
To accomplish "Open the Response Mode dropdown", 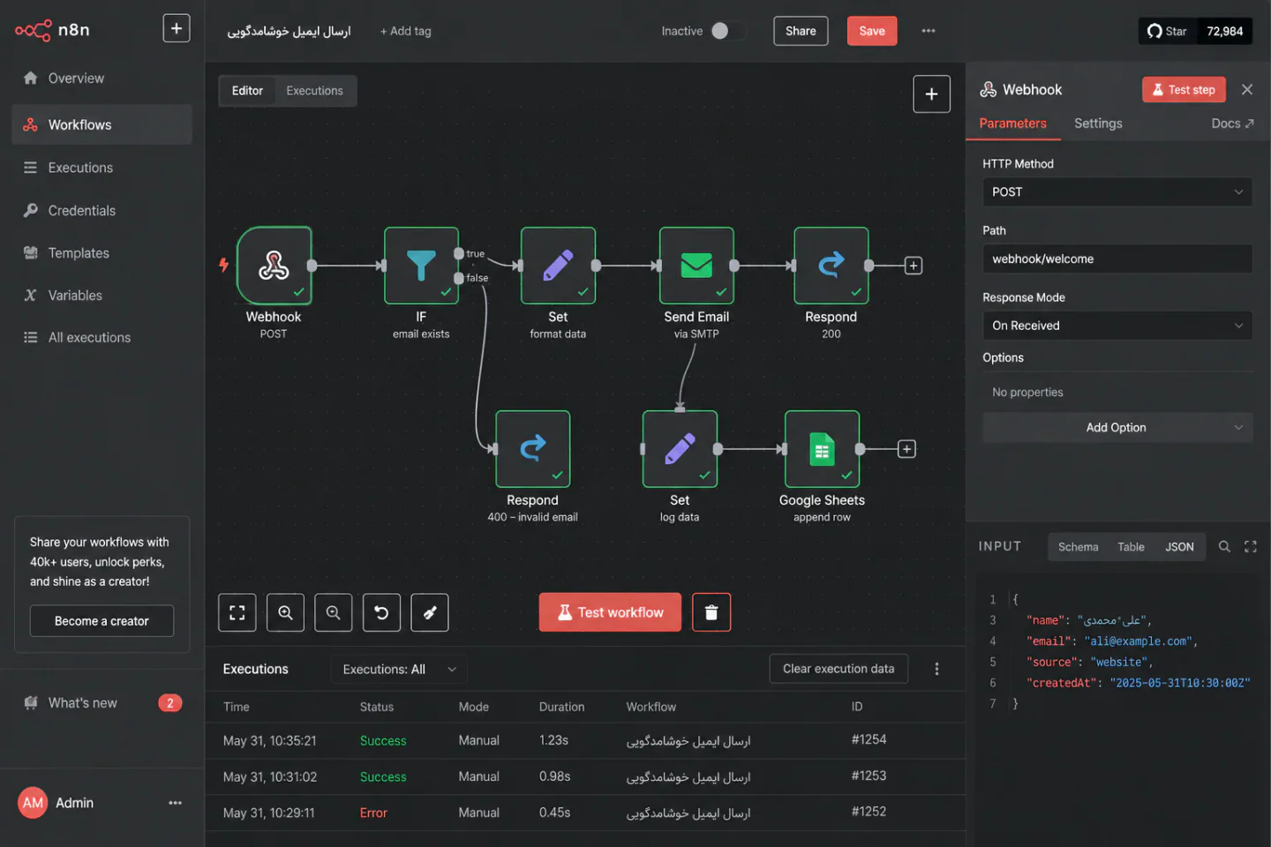I will click(1117, 326).
